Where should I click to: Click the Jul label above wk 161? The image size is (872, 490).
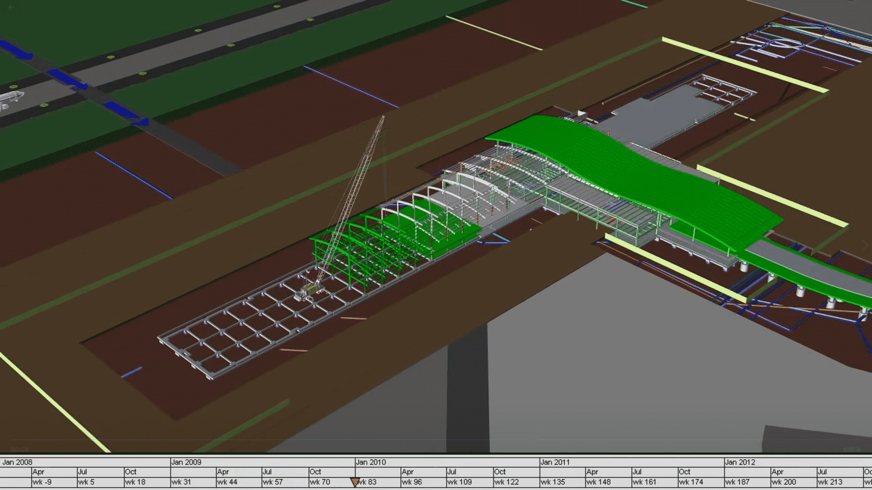pos(637,472)
